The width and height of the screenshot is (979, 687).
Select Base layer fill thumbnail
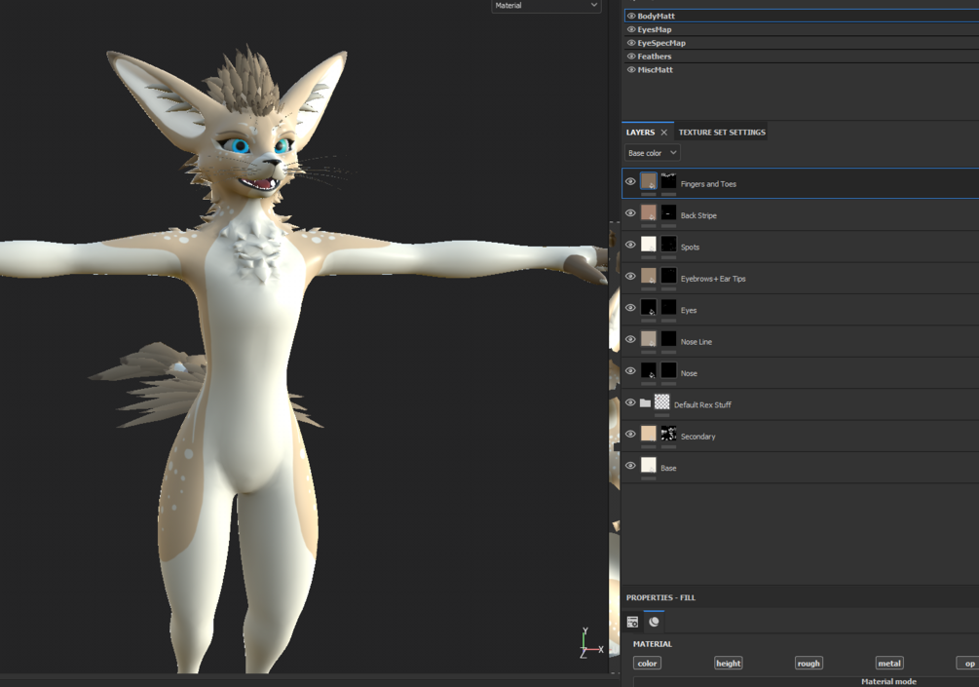point(649,466)
